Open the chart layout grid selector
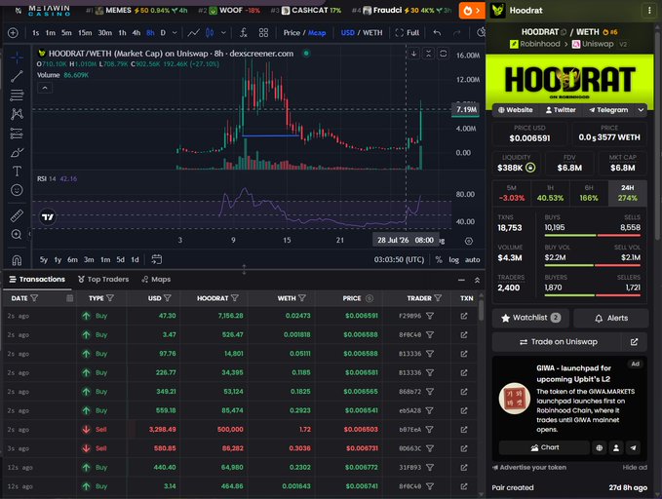 pyautogui.click(x=263, y=33)
